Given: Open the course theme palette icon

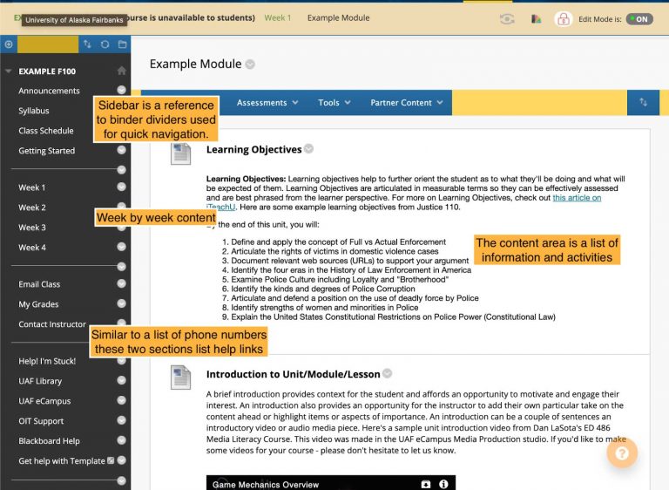Looking at the screenshot, I should [536, 18].
